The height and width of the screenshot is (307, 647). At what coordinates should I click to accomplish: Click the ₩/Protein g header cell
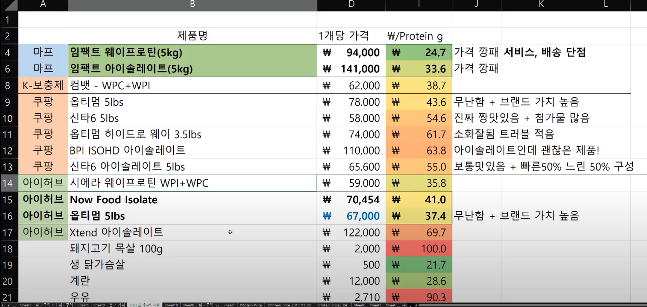tap(419, 36)
